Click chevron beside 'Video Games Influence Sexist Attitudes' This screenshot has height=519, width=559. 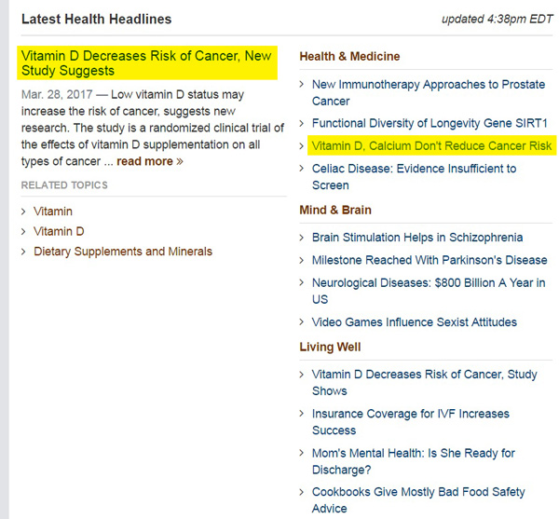click(302, 322)
